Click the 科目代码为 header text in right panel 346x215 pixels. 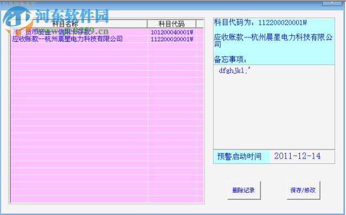260,23
